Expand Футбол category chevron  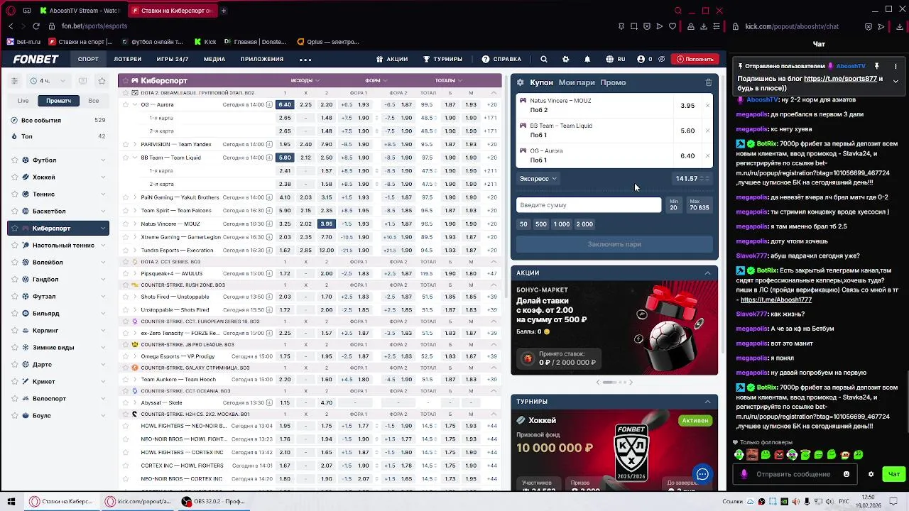(x=103, y=160)
